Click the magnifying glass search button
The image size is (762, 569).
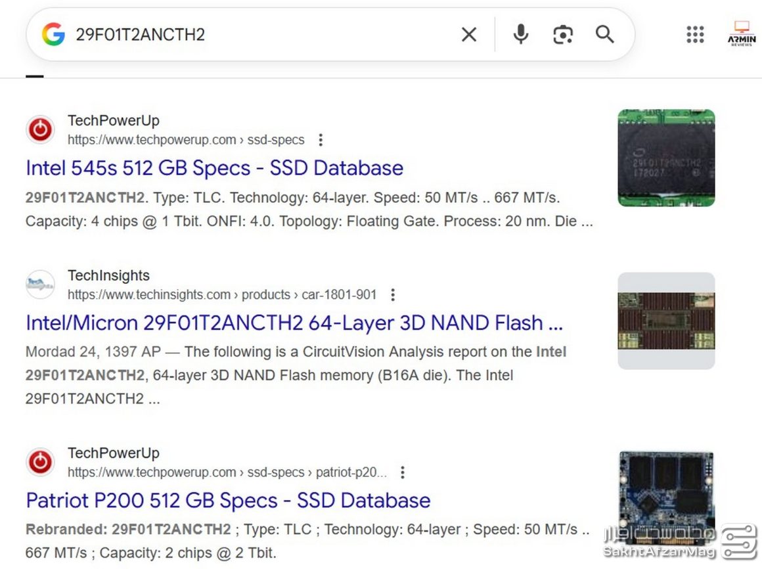(604, 34)
